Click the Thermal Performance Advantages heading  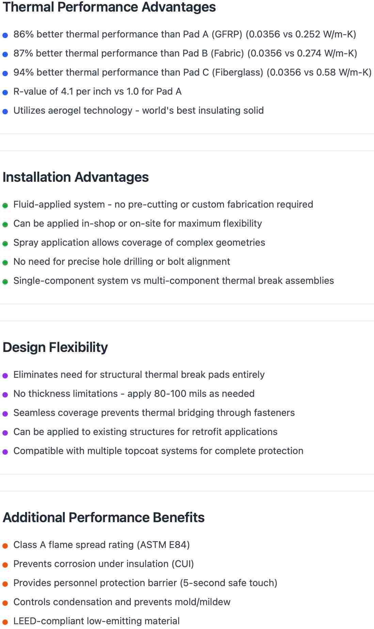pos(109,7)
